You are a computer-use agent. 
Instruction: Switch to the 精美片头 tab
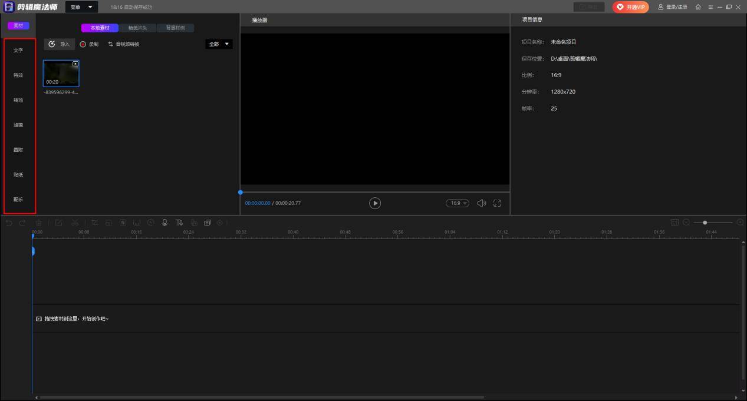tap(137, 28)
